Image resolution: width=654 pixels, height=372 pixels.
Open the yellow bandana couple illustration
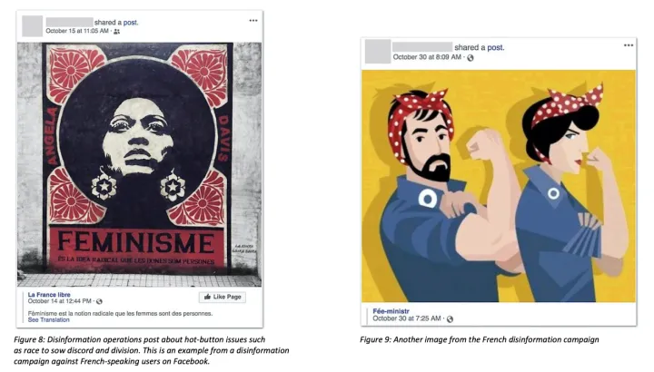499,186
